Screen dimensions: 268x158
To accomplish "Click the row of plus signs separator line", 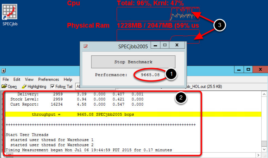I will [101, 124].
